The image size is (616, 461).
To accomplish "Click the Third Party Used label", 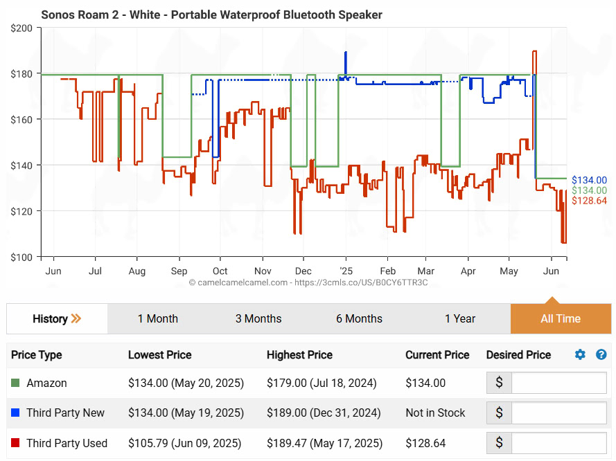I will pos(67,443).
